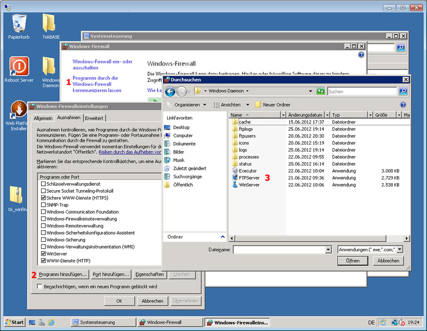Launch Internet Explorer from quick launch
The image size is (427, 331).
[x=51, y=322]
